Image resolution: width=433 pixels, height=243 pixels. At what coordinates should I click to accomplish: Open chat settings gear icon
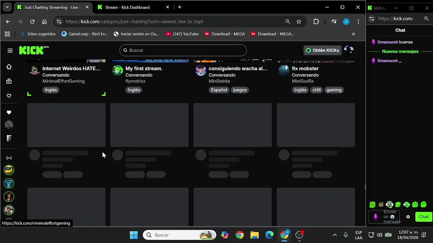click(x=408, y=217)
